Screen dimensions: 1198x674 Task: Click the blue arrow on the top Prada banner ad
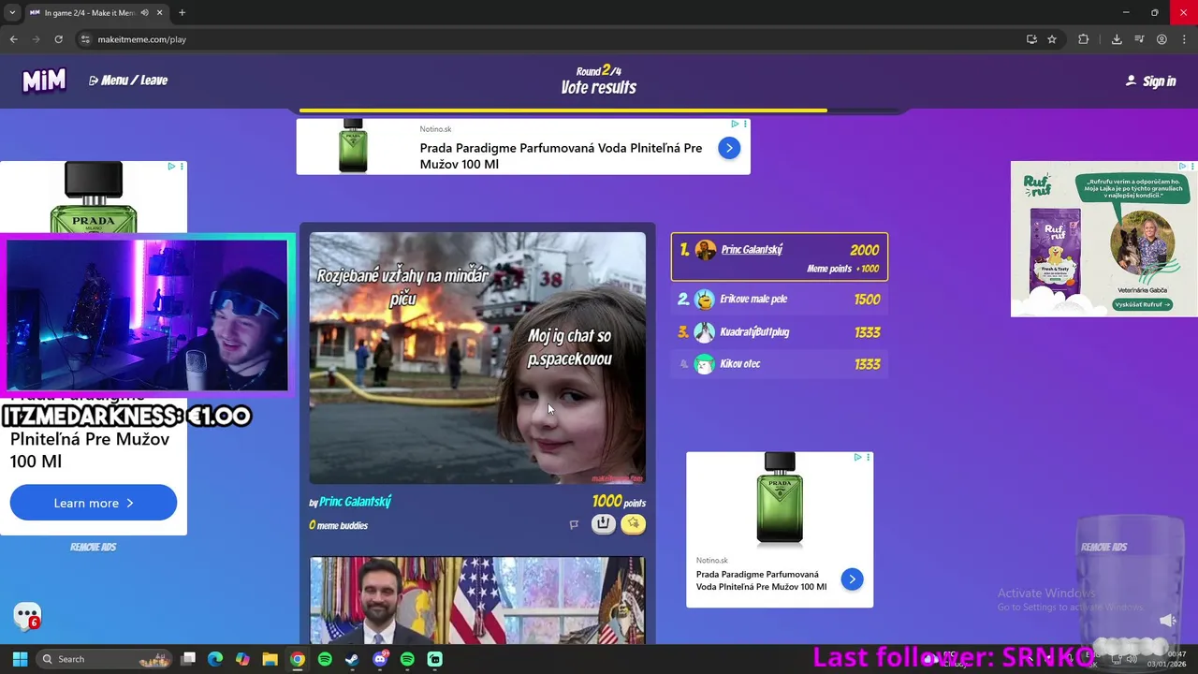729,148
